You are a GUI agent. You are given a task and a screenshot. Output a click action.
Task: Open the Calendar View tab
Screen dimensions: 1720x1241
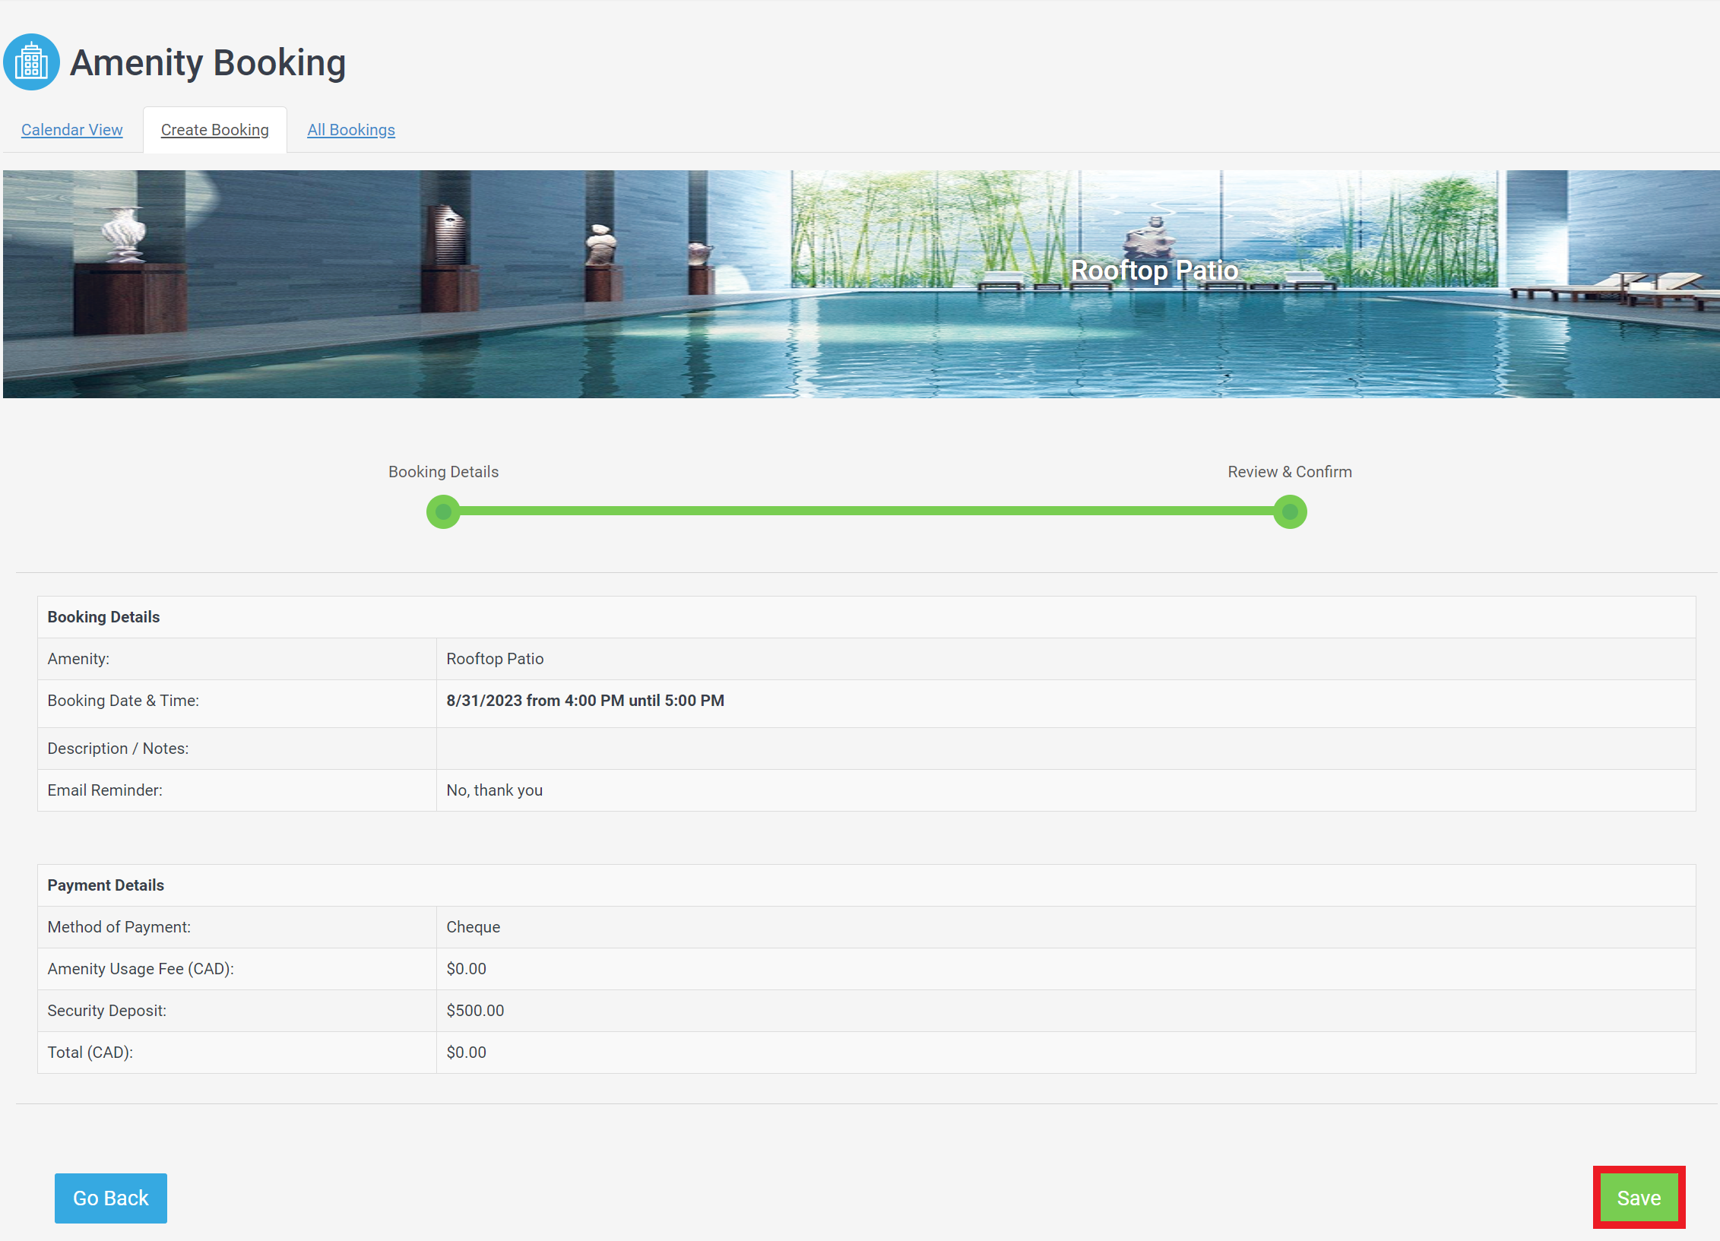71,130
